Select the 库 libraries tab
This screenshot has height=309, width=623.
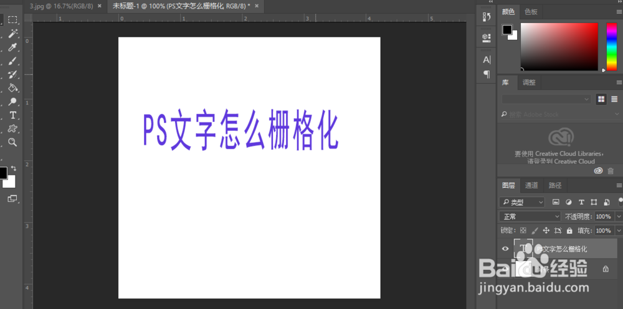[x=505, y=83]
